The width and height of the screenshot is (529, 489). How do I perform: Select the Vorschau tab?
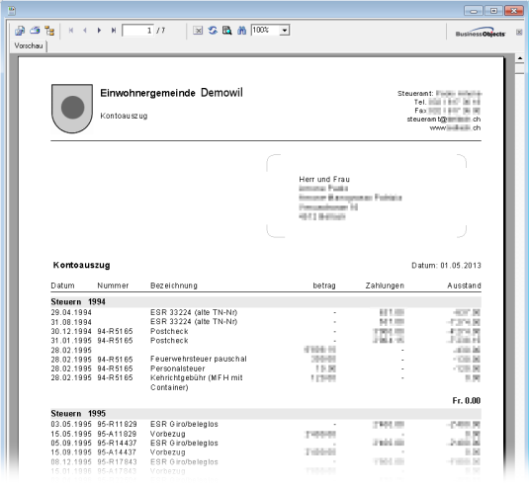coord(29,45)
